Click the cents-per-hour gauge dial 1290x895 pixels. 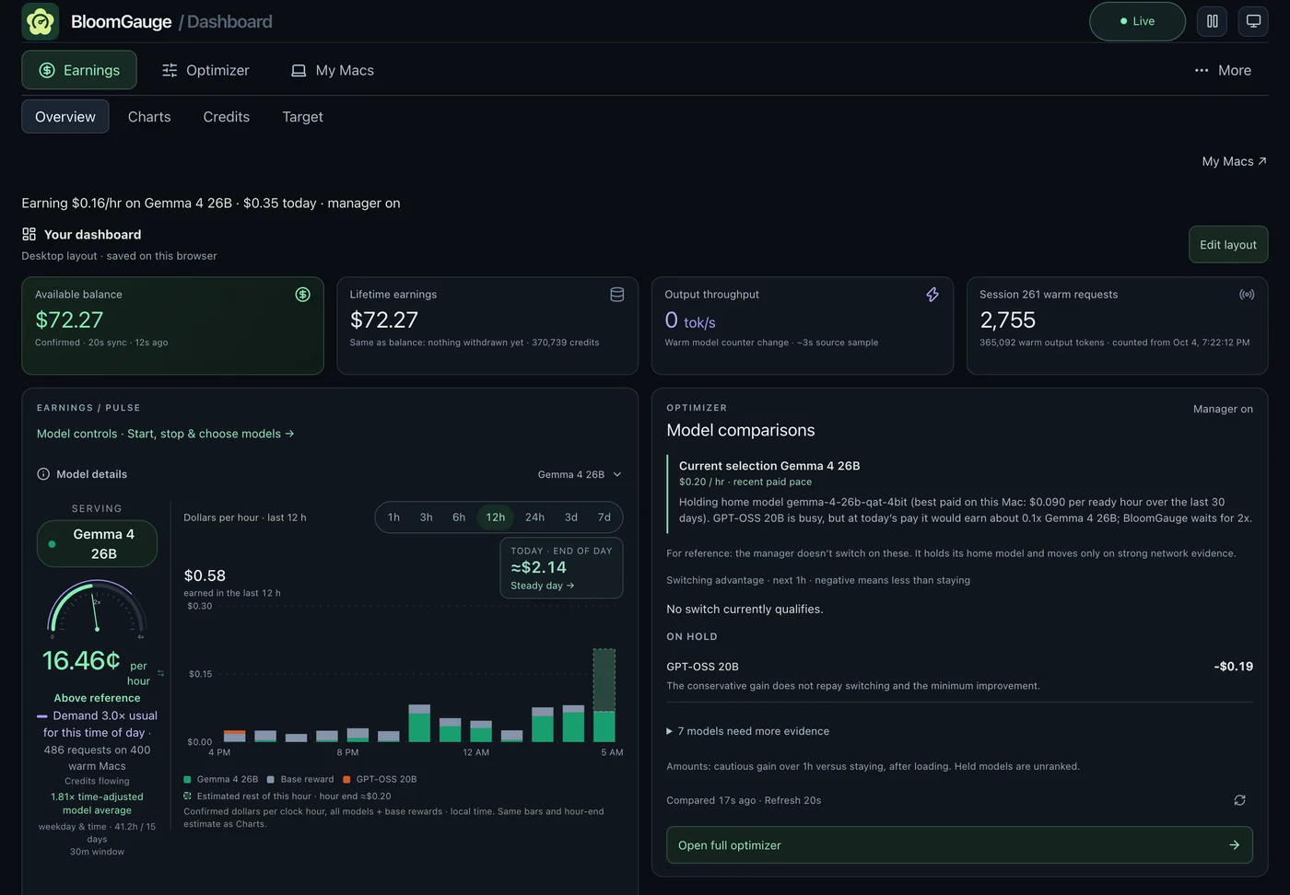[x=97, y=608]
